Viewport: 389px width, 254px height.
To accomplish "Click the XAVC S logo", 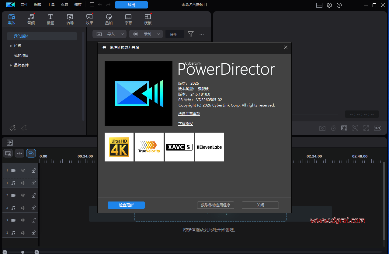I will tap(179, 147).
